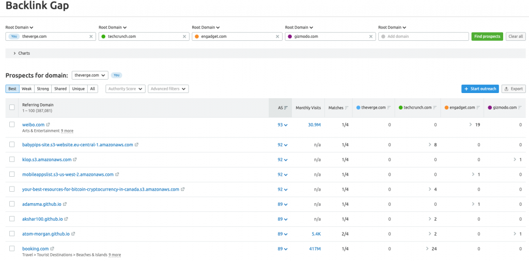Expand techcrunch.com backlinks arrow in babypips-site row

430,145
